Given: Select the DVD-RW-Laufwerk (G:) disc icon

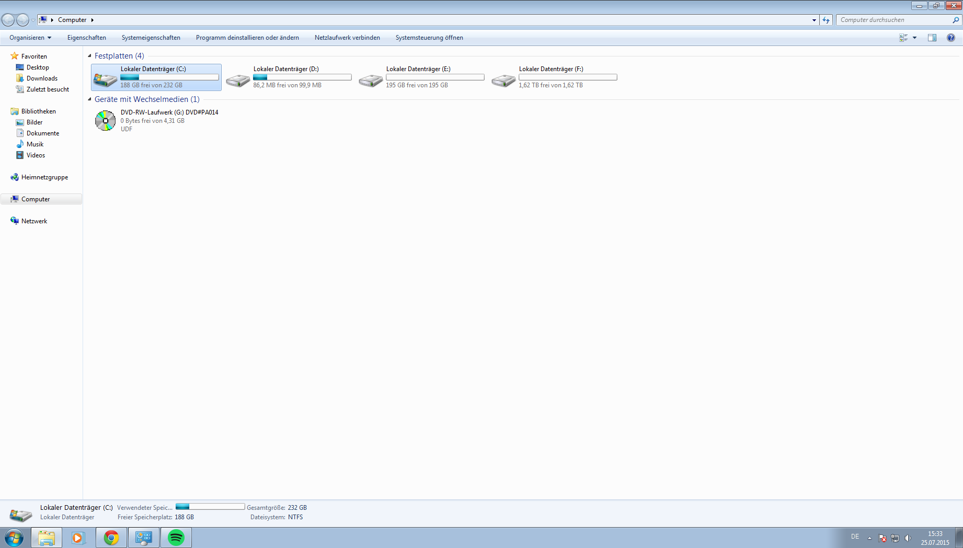Looking at the screenshot, I should tap(105, 121).
